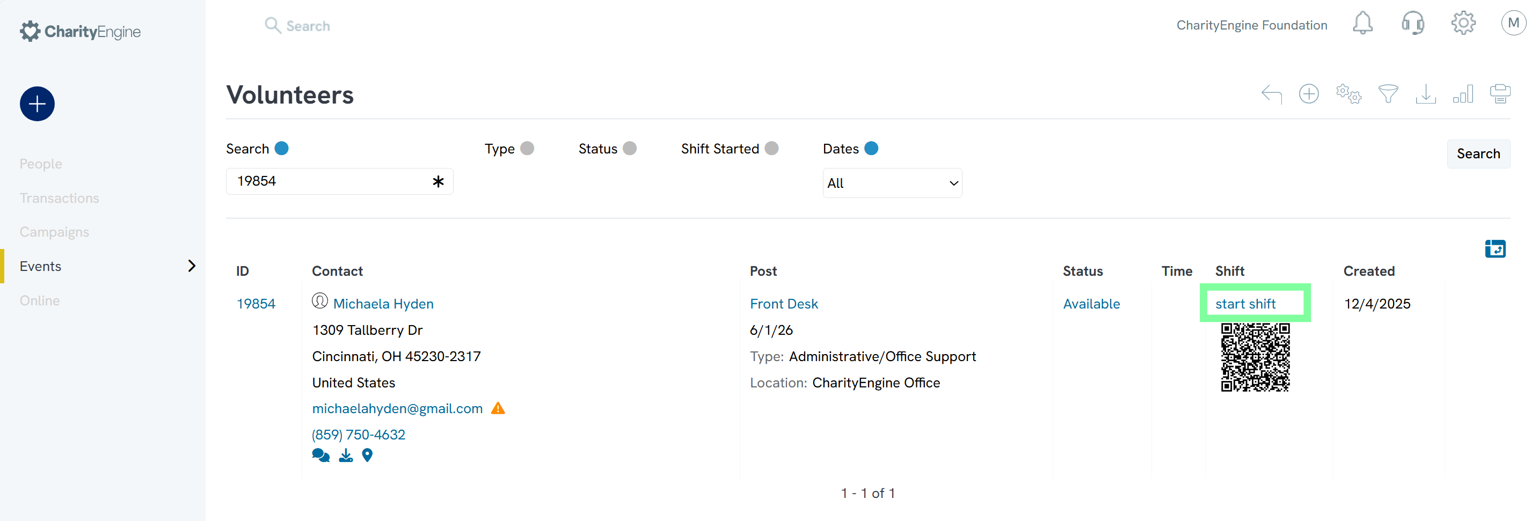The height and width of the screenshot is (521, 1531).
Task: Open the notifications bell
Action: pos(1362,24)
